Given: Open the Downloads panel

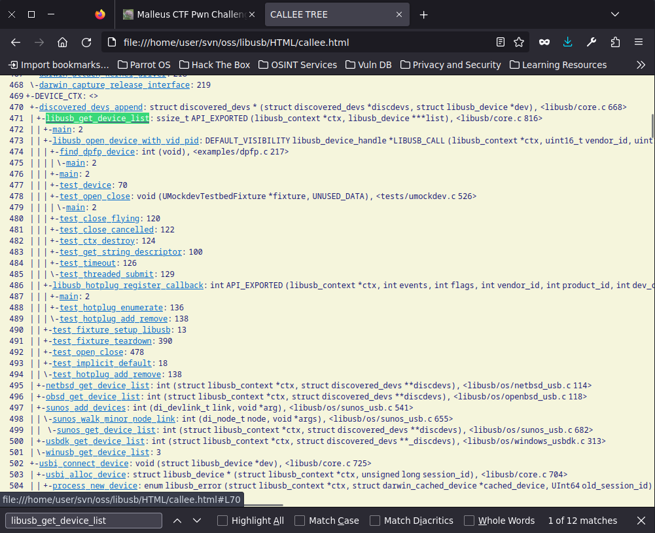Looking at the screenshot, I should [x=567, y=41].
